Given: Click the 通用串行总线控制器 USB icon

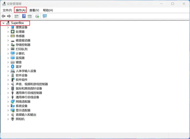Looking at the screenshot, I should pos(12,93).
